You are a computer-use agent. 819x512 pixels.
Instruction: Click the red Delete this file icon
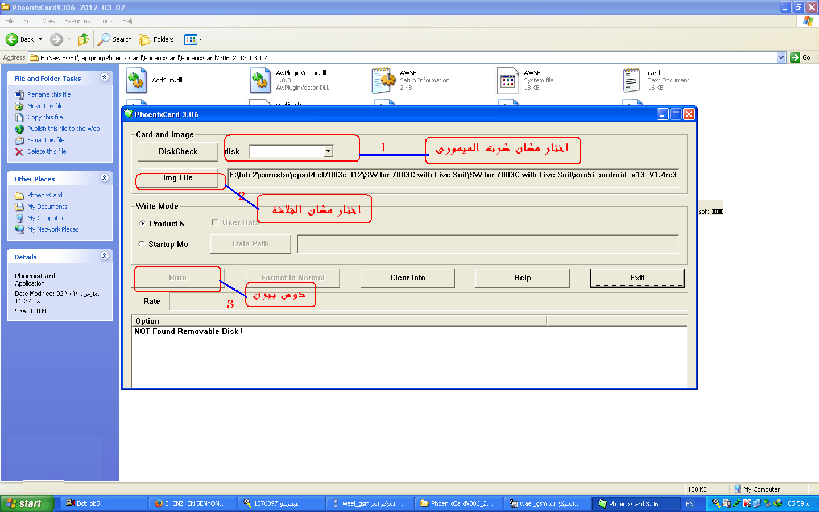pyautogui.click(x=19, y=151)
